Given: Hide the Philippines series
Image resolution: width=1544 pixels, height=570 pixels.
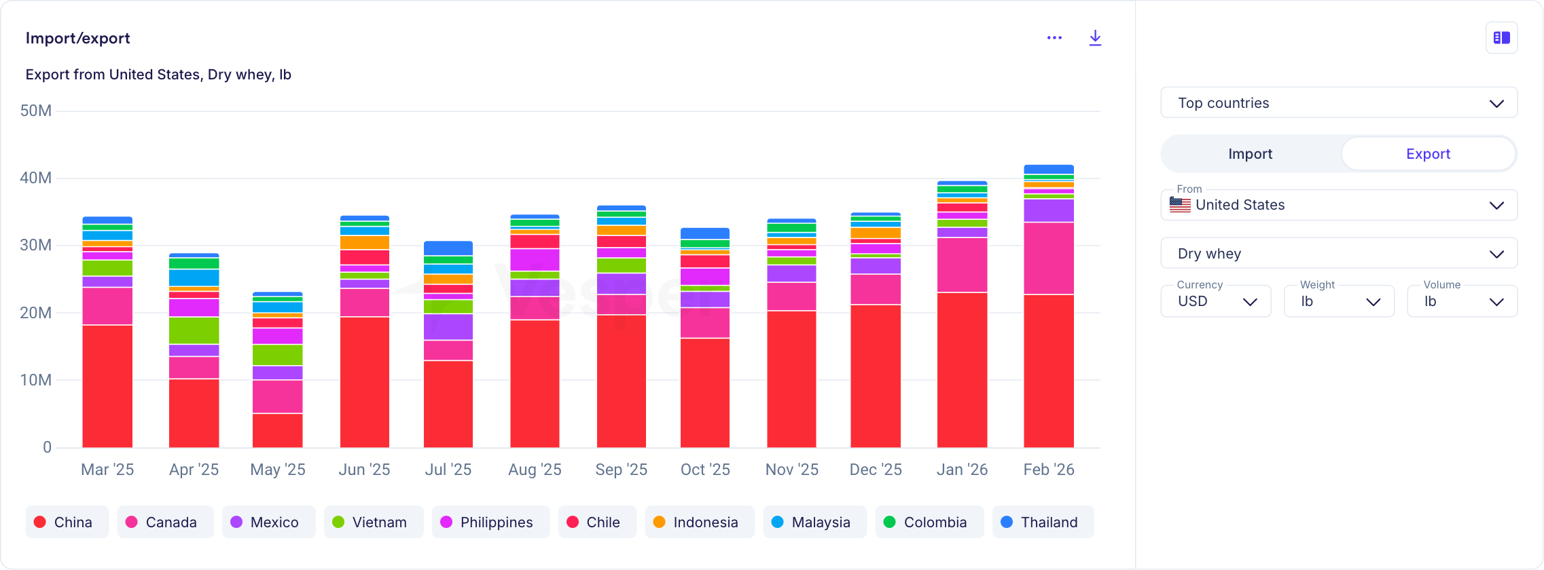Looking at the screenshot, I should coord(490,522).
